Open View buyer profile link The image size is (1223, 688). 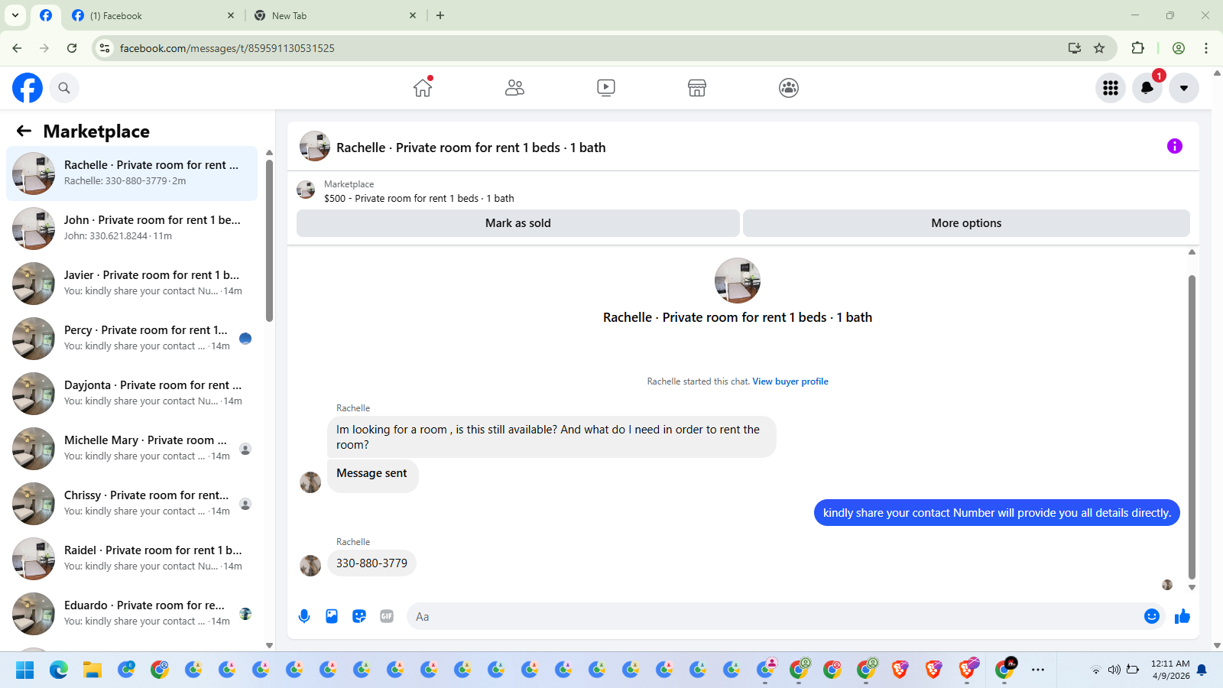tap(790, 381)
